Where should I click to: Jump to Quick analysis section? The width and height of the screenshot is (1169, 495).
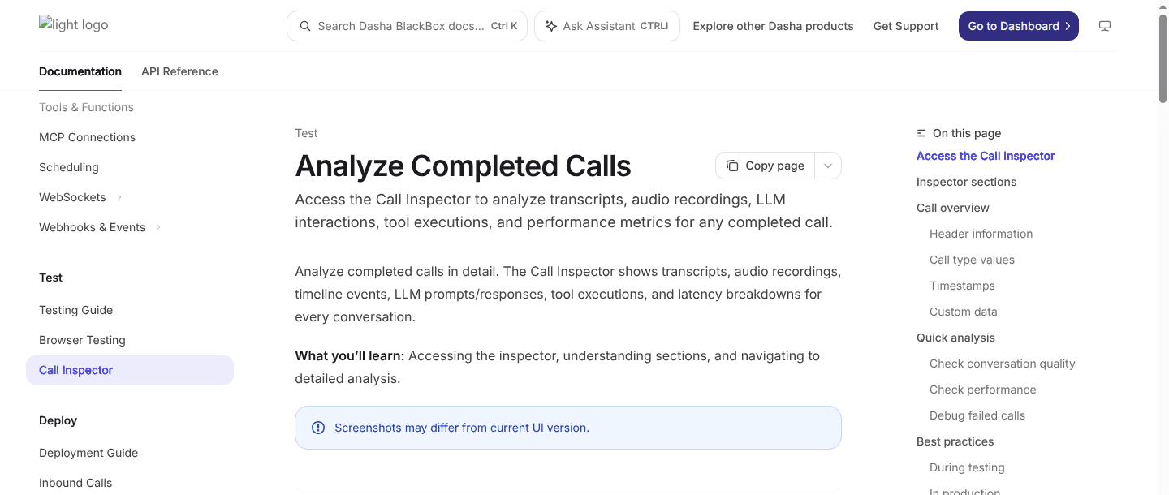tap(955, 338)
